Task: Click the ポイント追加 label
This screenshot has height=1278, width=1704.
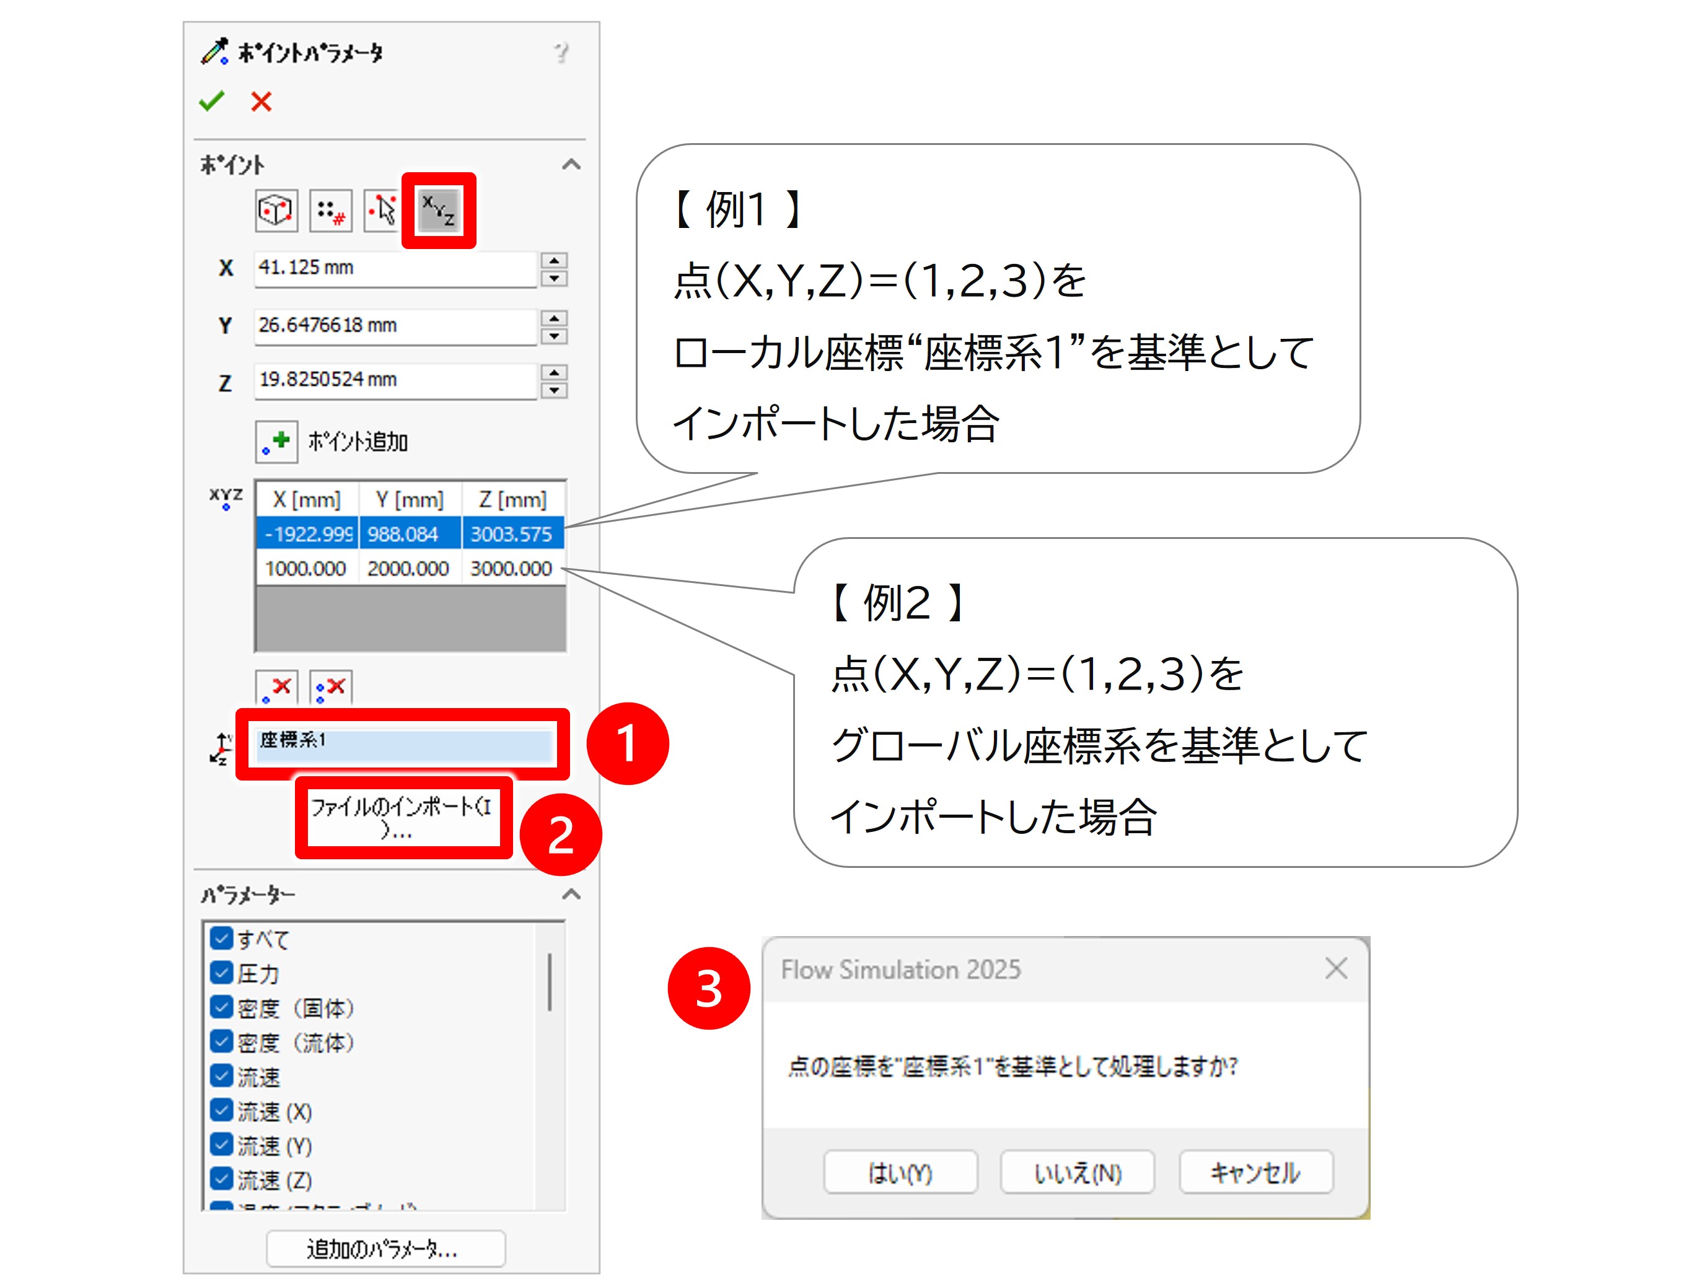Action: 358,442
